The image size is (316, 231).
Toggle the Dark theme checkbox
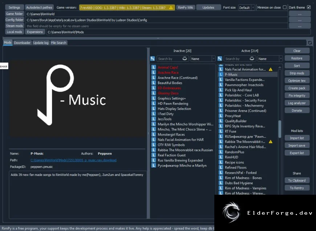(x=309, y=7)
